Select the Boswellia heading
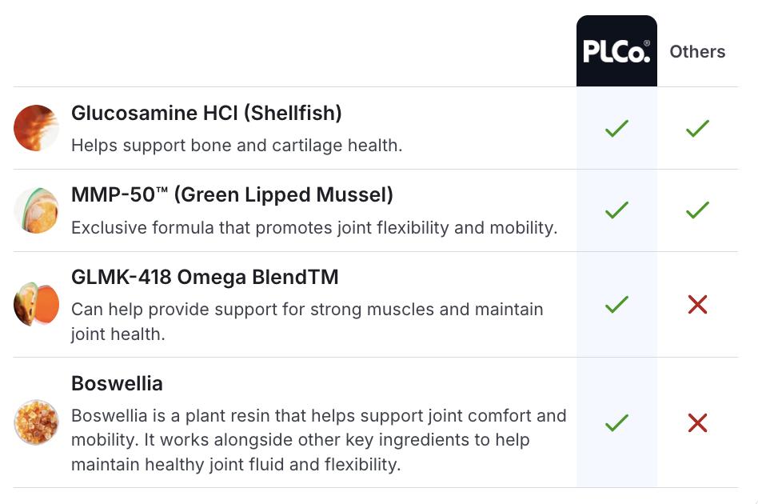758x504 pixels. pyautogui.click(x=117, y=383)
